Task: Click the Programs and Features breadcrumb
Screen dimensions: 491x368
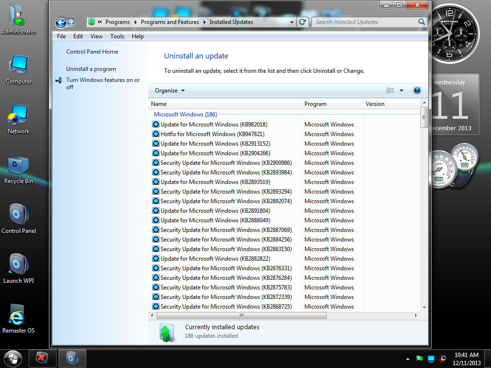Action: pyautogui.click(x=170, y=22)
